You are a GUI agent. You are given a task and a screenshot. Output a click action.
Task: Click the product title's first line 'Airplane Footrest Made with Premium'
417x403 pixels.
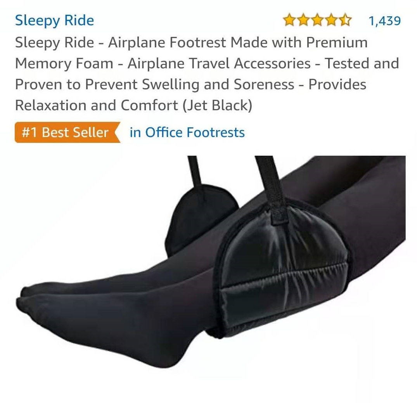pos(238,43)
